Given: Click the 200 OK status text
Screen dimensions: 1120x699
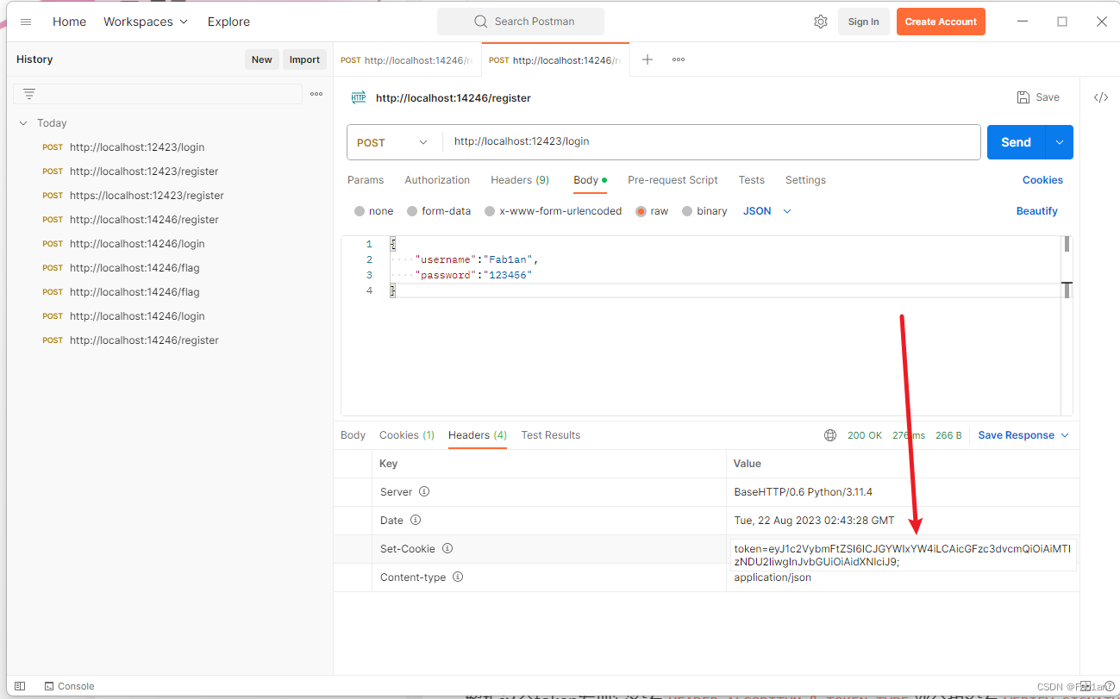Looking at the screenshot, I should (x=864, y=435).
